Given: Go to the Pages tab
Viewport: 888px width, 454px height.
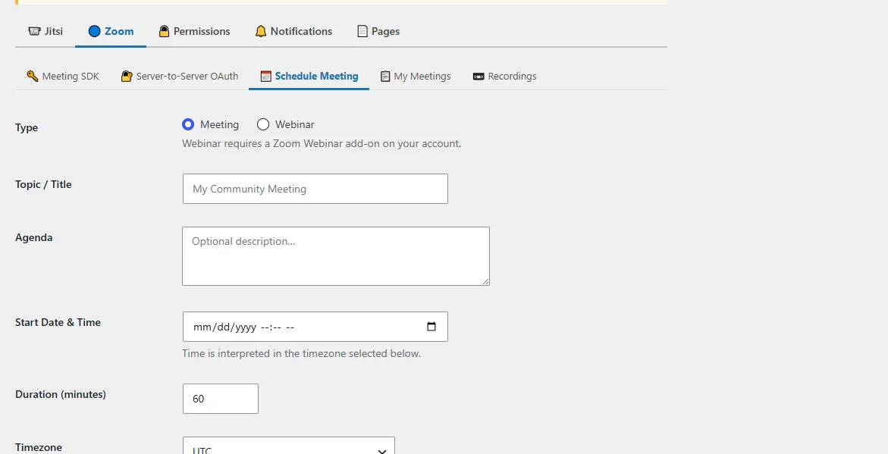Looking at the screenshot, I should [378, 31].
